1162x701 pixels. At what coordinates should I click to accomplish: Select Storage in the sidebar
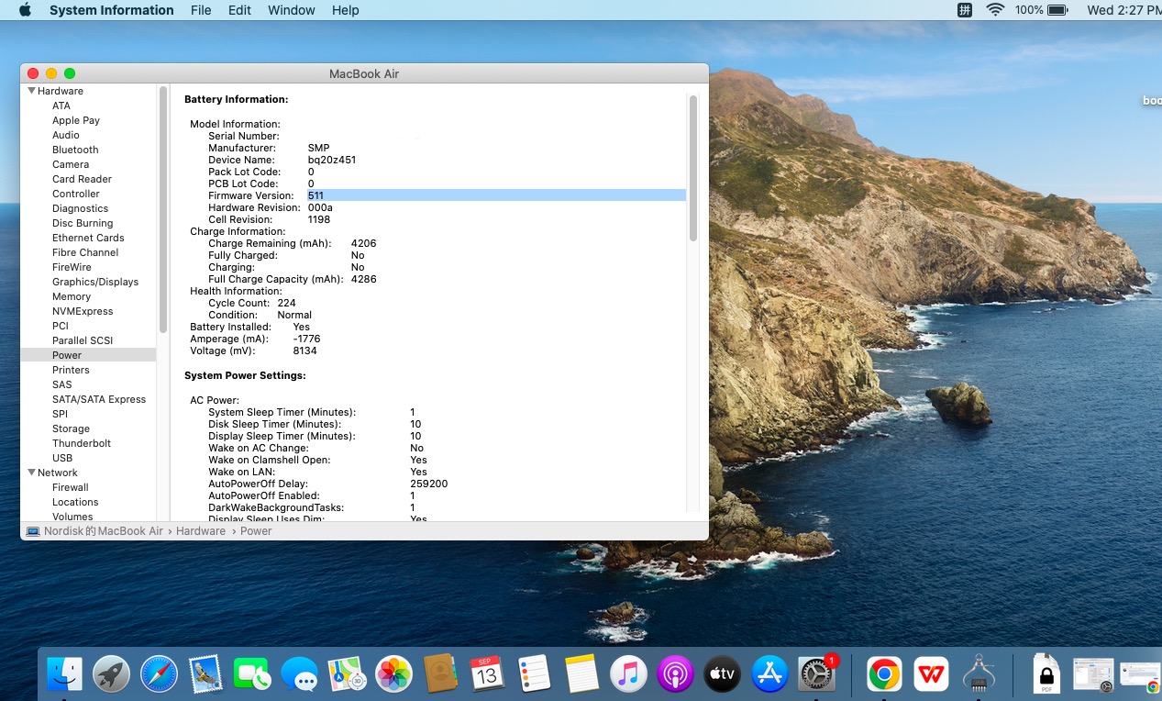pyautogui.click(x=71, y=428)
